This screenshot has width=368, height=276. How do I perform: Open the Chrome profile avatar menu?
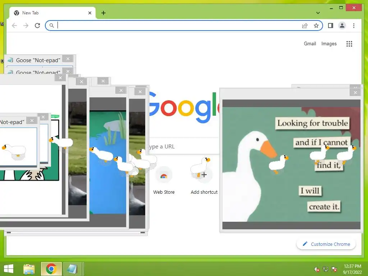pyautogui.click(x=342, y=26)
